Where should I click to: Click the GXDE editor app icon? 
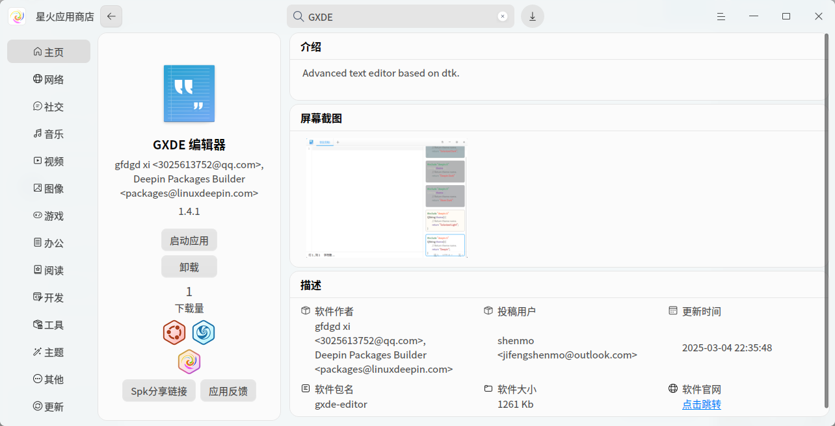click(x=189, y=94)
